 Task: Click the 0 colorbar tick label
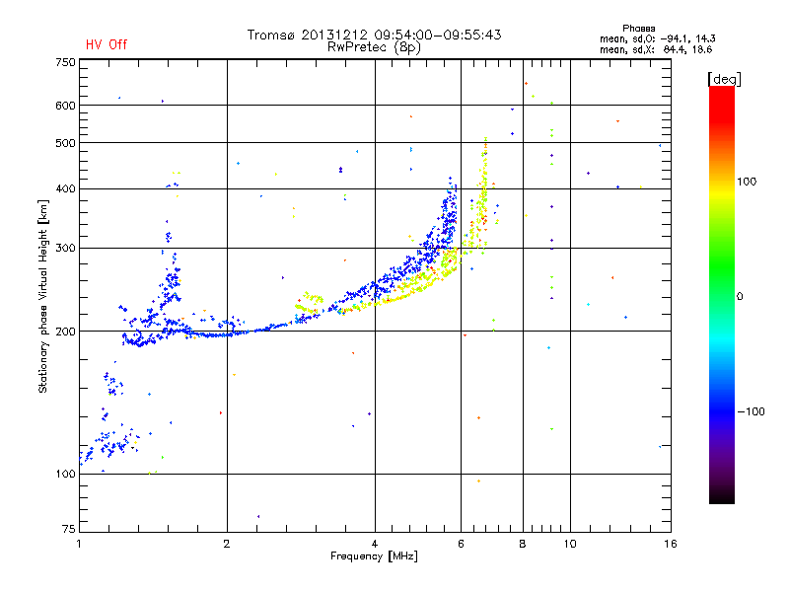739,297
